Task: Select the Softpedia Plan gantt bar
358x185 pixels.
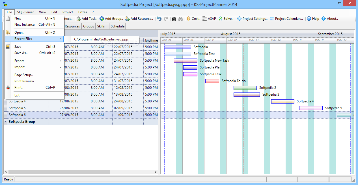Action: point(190,67)
